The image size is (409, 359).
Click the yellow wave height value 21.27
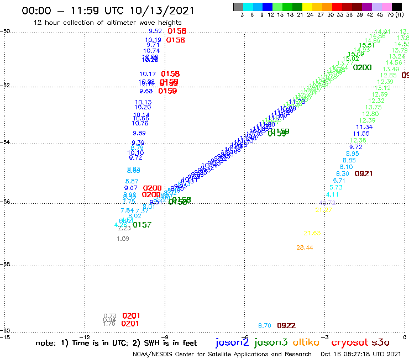point(323,210)
